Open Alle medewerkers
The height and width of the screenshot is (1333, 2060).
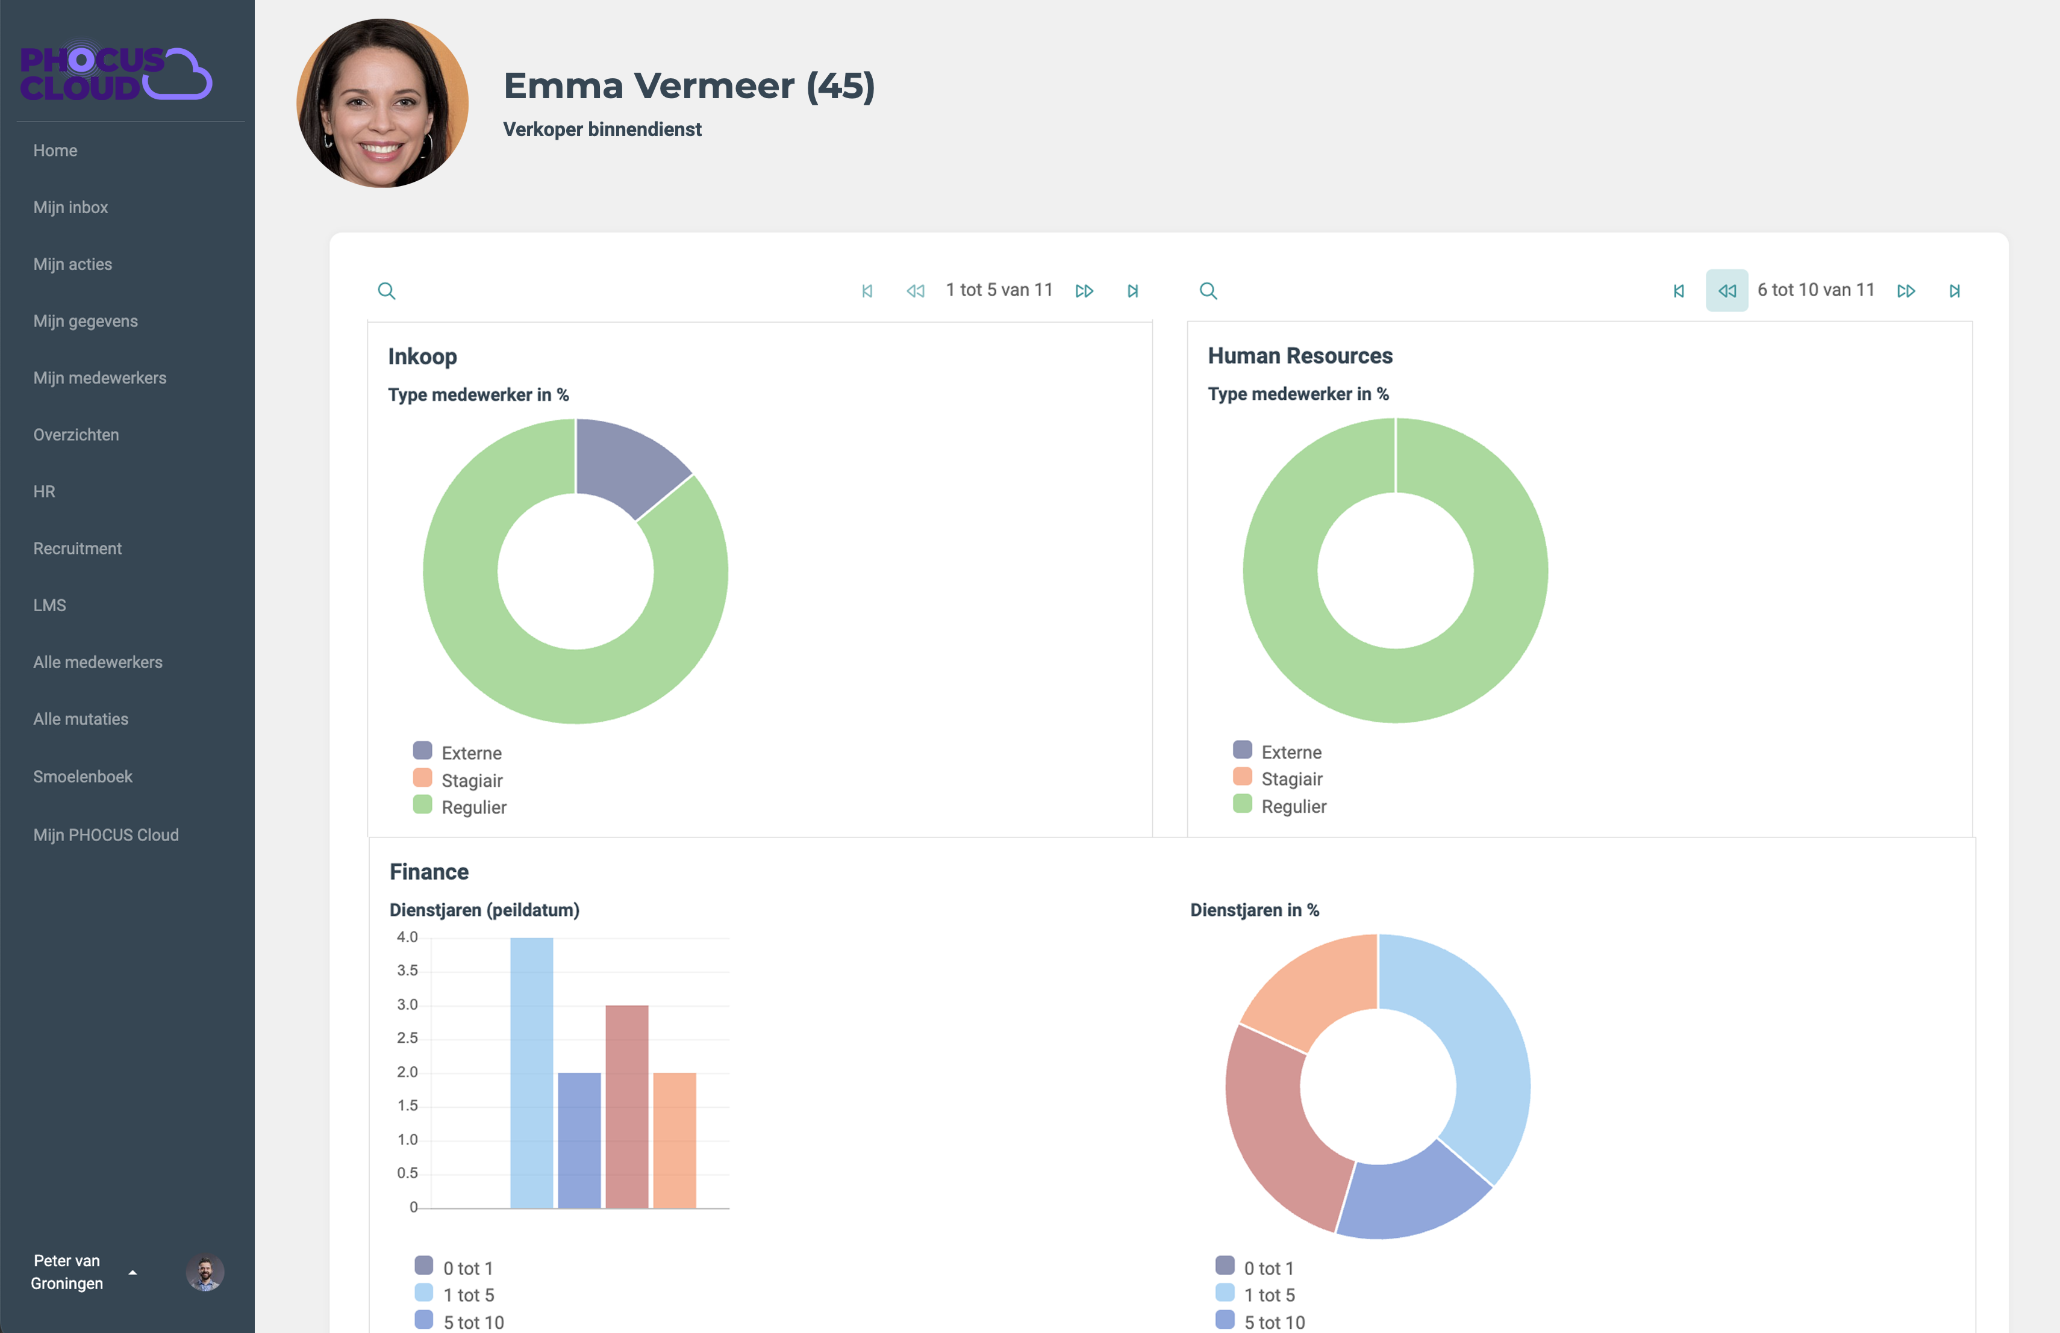pos(98,663)
